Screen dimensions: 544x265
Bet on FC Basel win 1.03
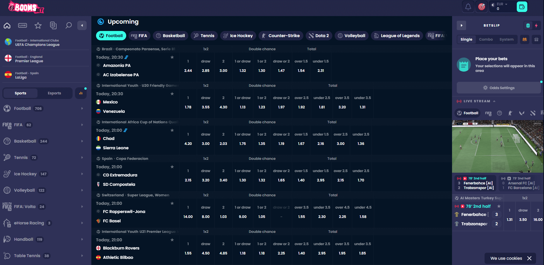[x=223, y=216]
